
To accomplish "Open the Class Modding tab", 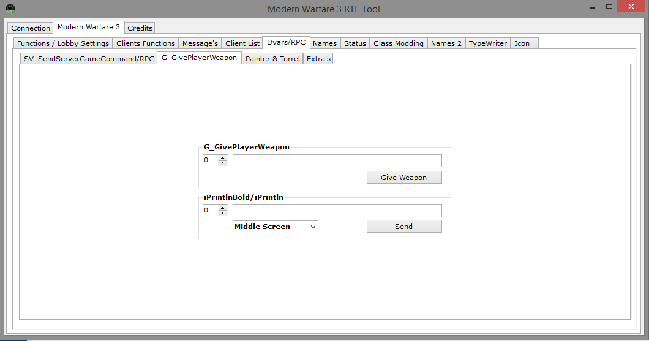I will [x=398, y=43].
